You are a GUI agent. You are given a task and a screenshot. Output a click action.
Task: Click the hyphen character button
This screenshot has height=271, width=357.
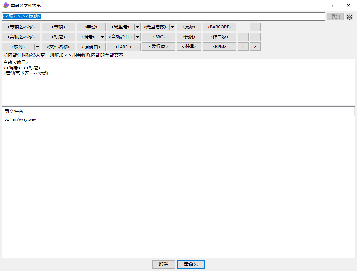click(255, 37)
